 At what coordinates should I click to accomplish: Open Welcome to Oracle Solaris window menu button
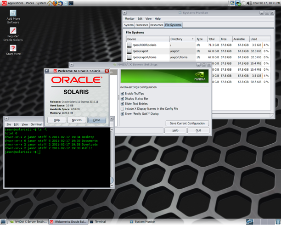click(47, 71)
